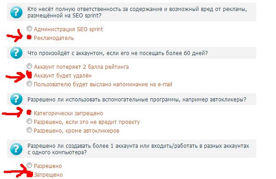Click the "Аккаунт будет удалён" answer label text
The height and width of the screenshot is (179, 276).
click(x=63, y=76)
